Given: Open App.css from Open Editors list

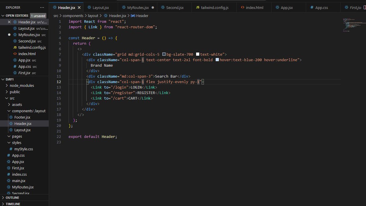Looking at the screenshot, I should [24, 67].
